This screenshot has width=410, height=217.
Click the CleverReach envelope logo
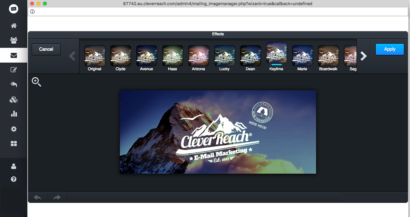[13, 9]
